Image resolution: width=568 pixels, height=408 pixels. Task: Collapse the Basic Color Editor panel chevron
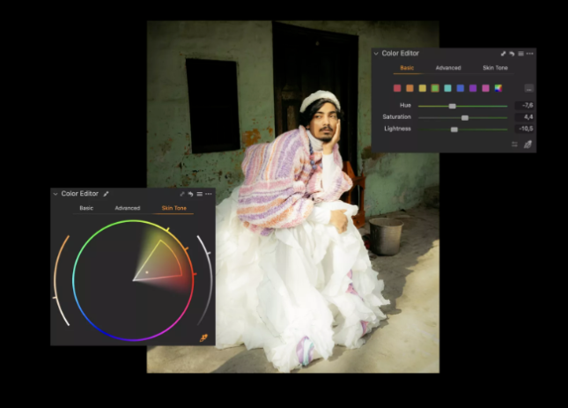(x=376, y=54)
